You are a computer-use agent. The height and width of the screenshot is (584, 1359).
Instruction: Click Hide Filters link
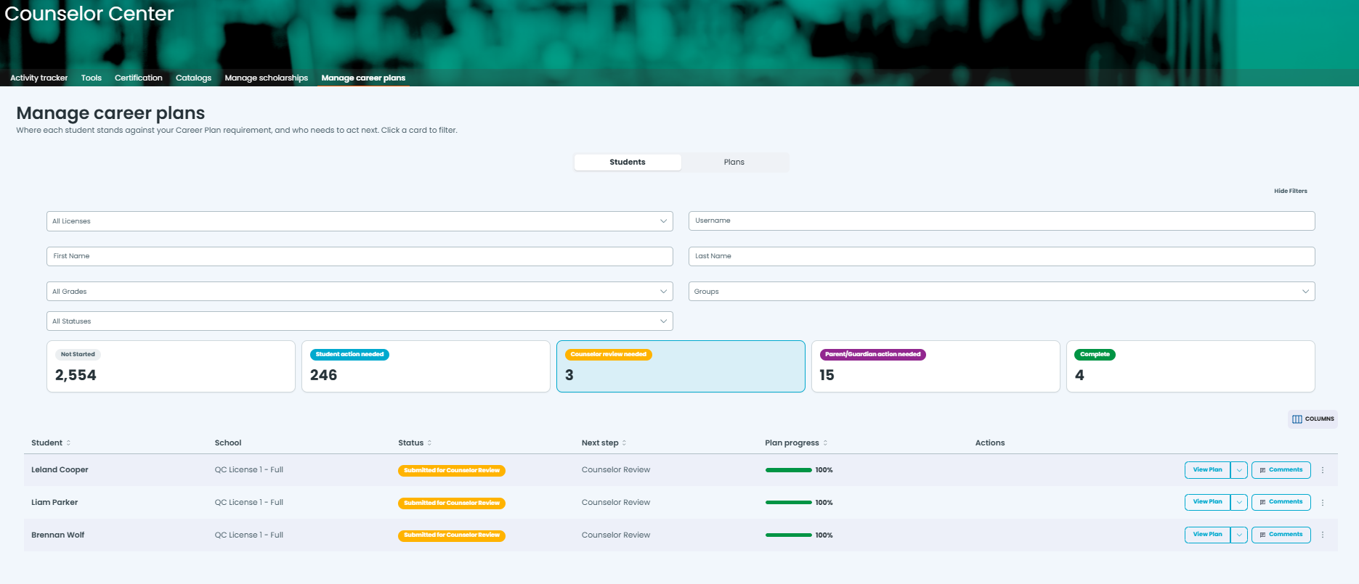(x=1291, y=191)
